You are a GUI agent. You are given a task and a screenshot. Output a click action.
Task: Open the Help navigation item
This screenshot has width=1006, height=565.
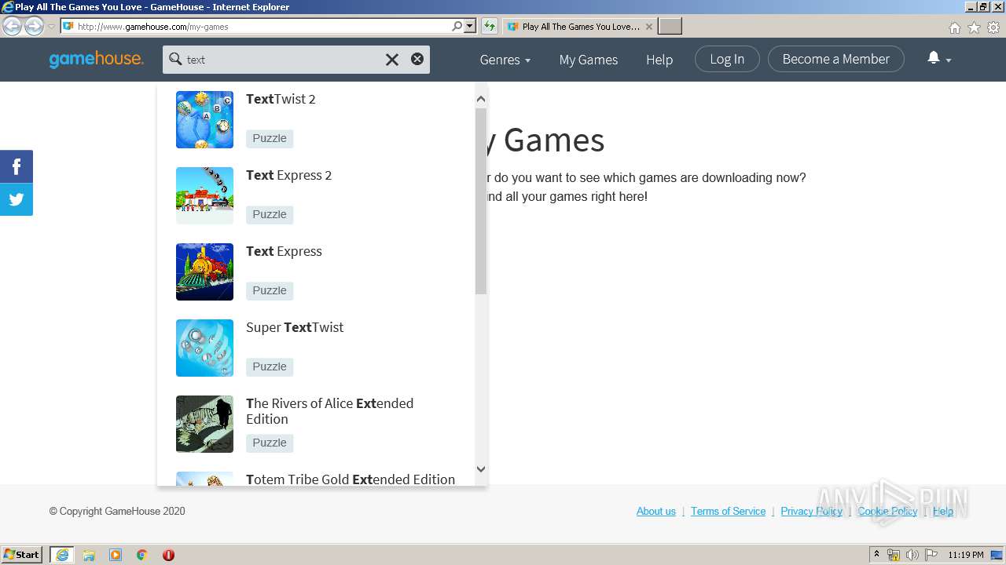pos(659,60)
